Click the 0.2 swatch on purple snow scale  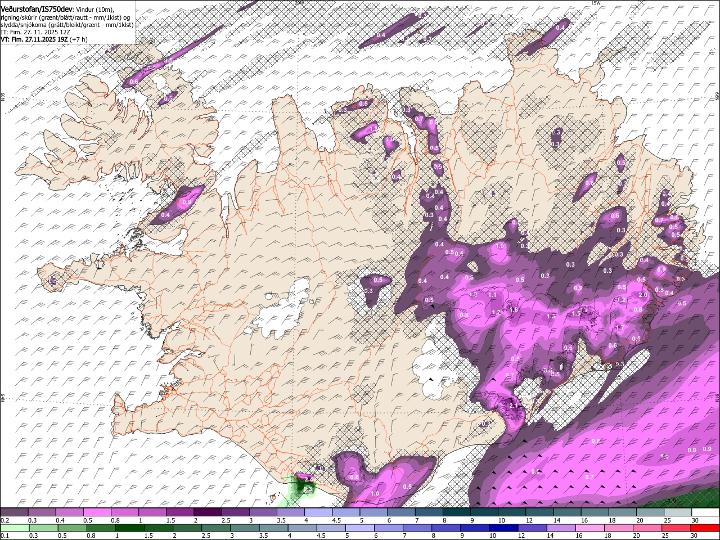point(14,512)
